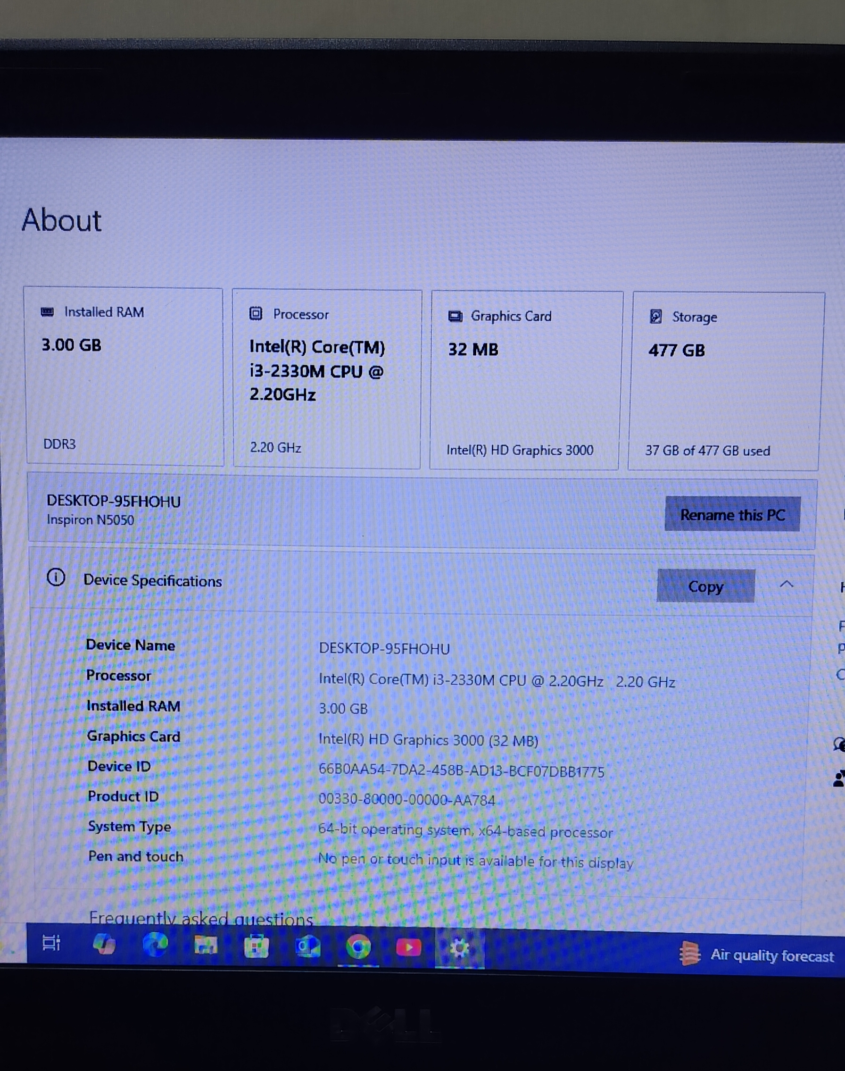Click the Processor icon in the card
Viewport: 845px width, 1071px height.
point(256,313)
